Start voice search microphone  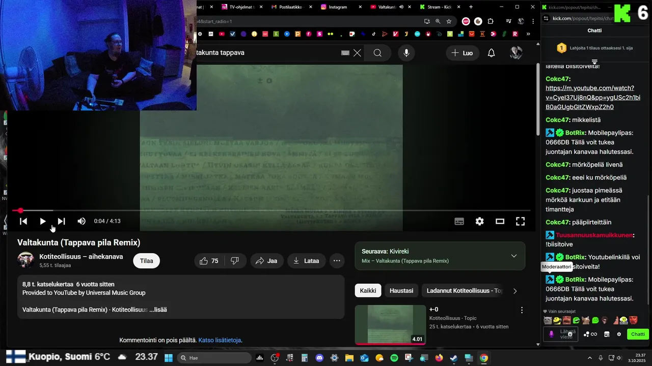coord(406,53)
